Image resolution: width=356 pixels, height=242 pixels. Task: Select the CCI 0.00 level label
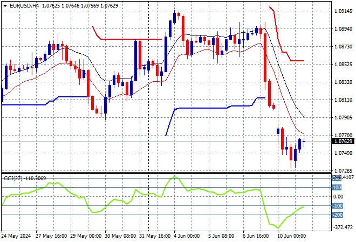coord(338,197)
